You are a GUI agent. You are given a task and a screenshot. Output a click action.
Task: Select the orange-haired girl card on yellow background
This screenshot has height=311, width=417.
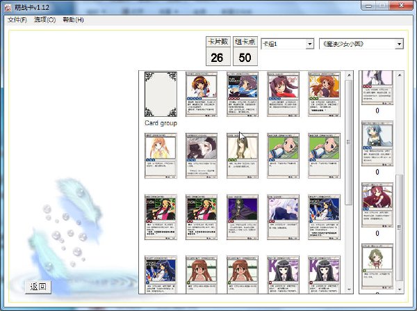pos(324,94)
